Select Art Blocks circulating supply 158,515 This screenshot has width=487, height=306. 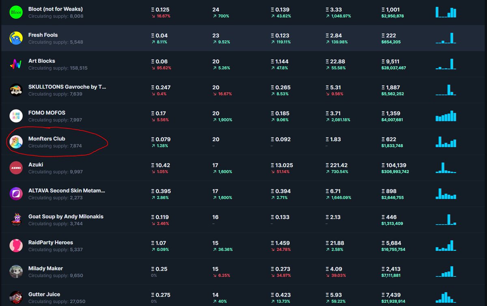point(58,68)
